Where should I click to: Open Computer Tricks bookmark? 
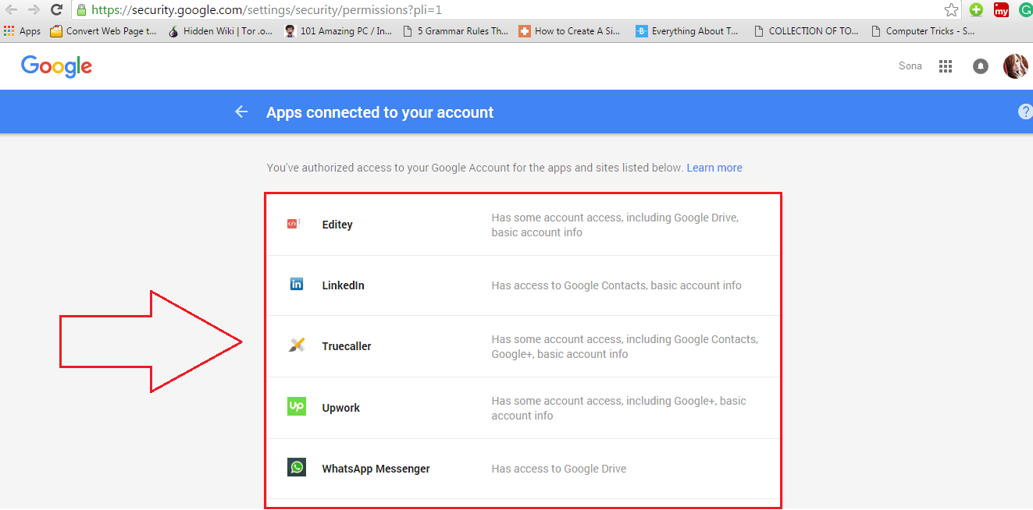click(x=923, y=31)
